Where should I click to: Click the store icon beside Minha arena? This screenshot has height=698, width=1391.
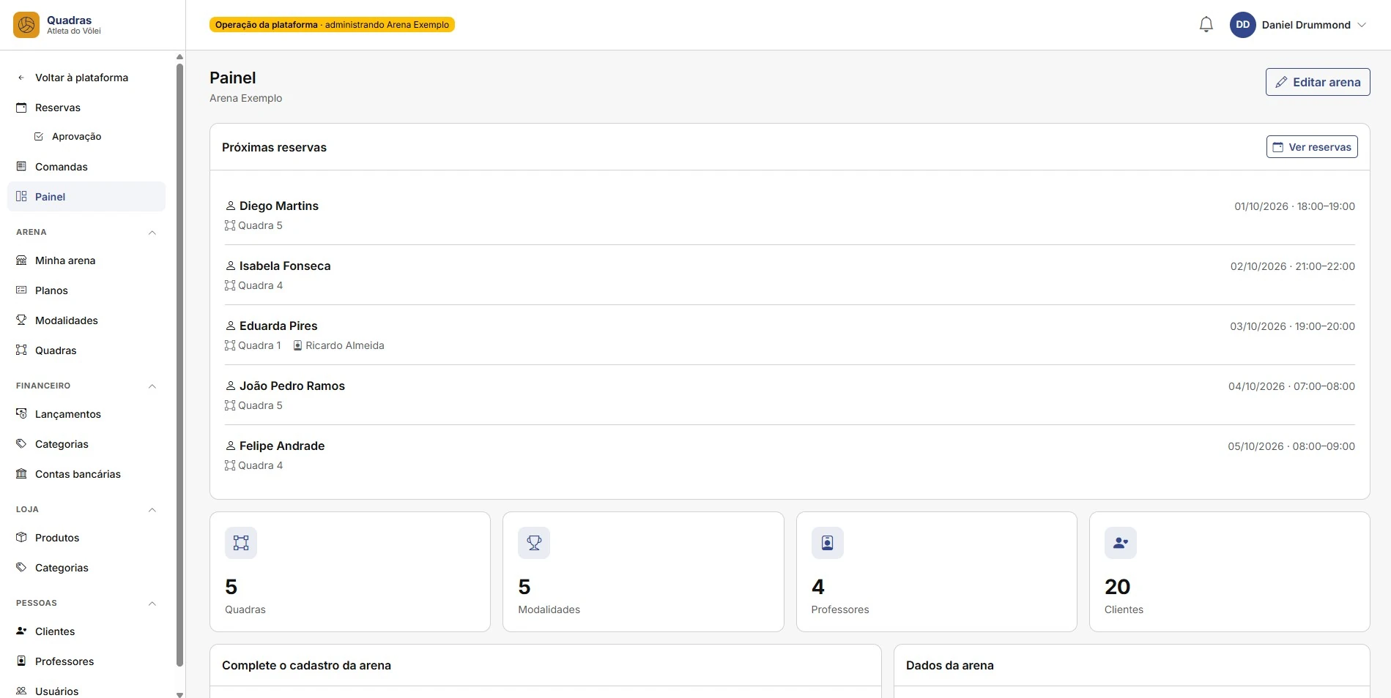click(21, 260)
